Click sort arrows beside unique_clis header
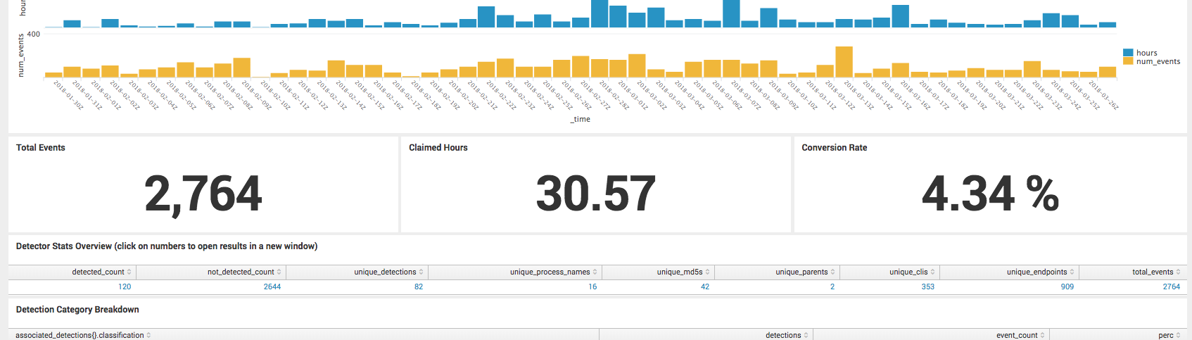The width and height of the screenshot is (1192, 340). [x=933, y=272]
